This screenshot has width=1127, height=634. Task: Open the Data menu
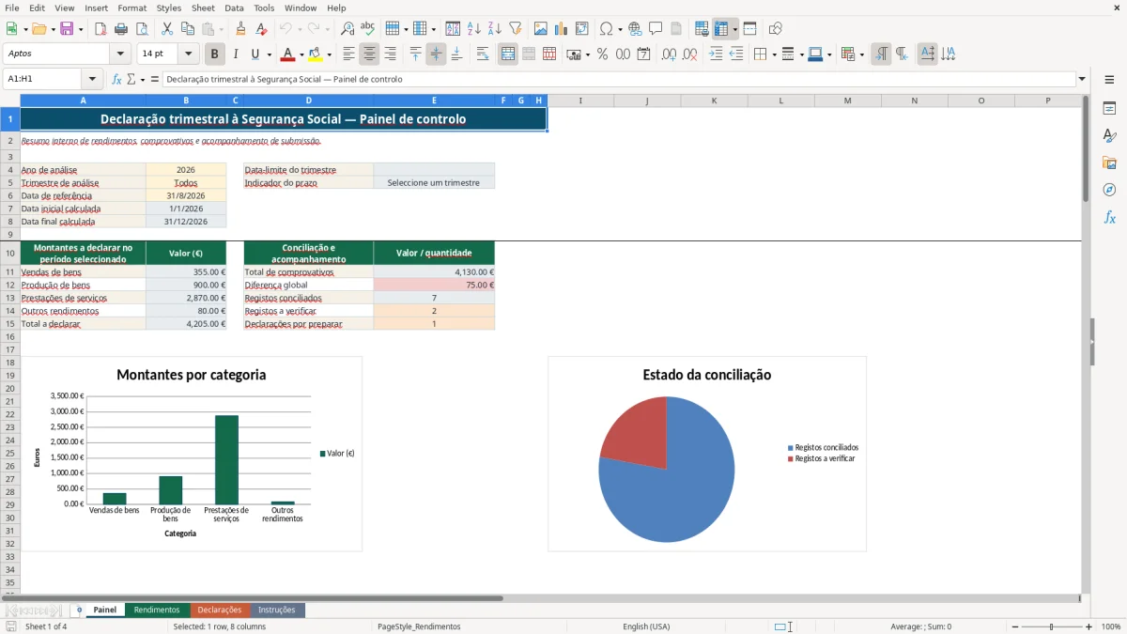click(x=234, y=8)
